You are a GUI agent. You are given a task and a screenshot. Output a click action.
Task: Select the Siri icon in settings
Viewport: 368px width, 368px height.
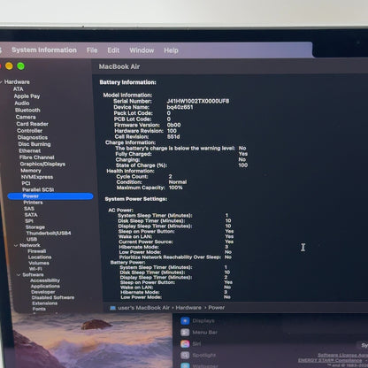[x=185, y=344]
